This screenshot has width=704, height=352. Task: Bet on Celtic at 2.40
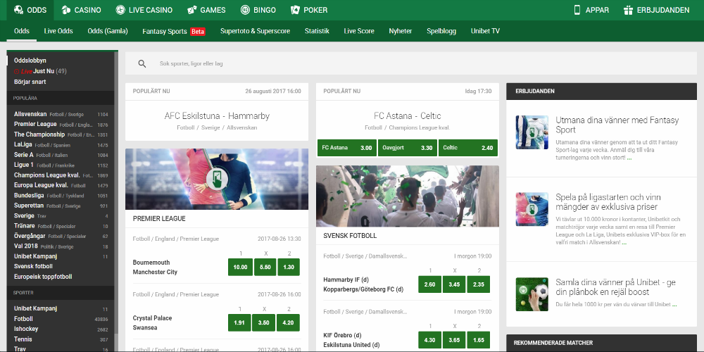[468, 148]
